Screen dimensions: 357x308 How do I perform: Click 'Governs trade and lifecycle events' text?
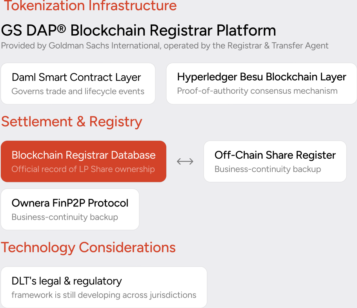point(78,91)
